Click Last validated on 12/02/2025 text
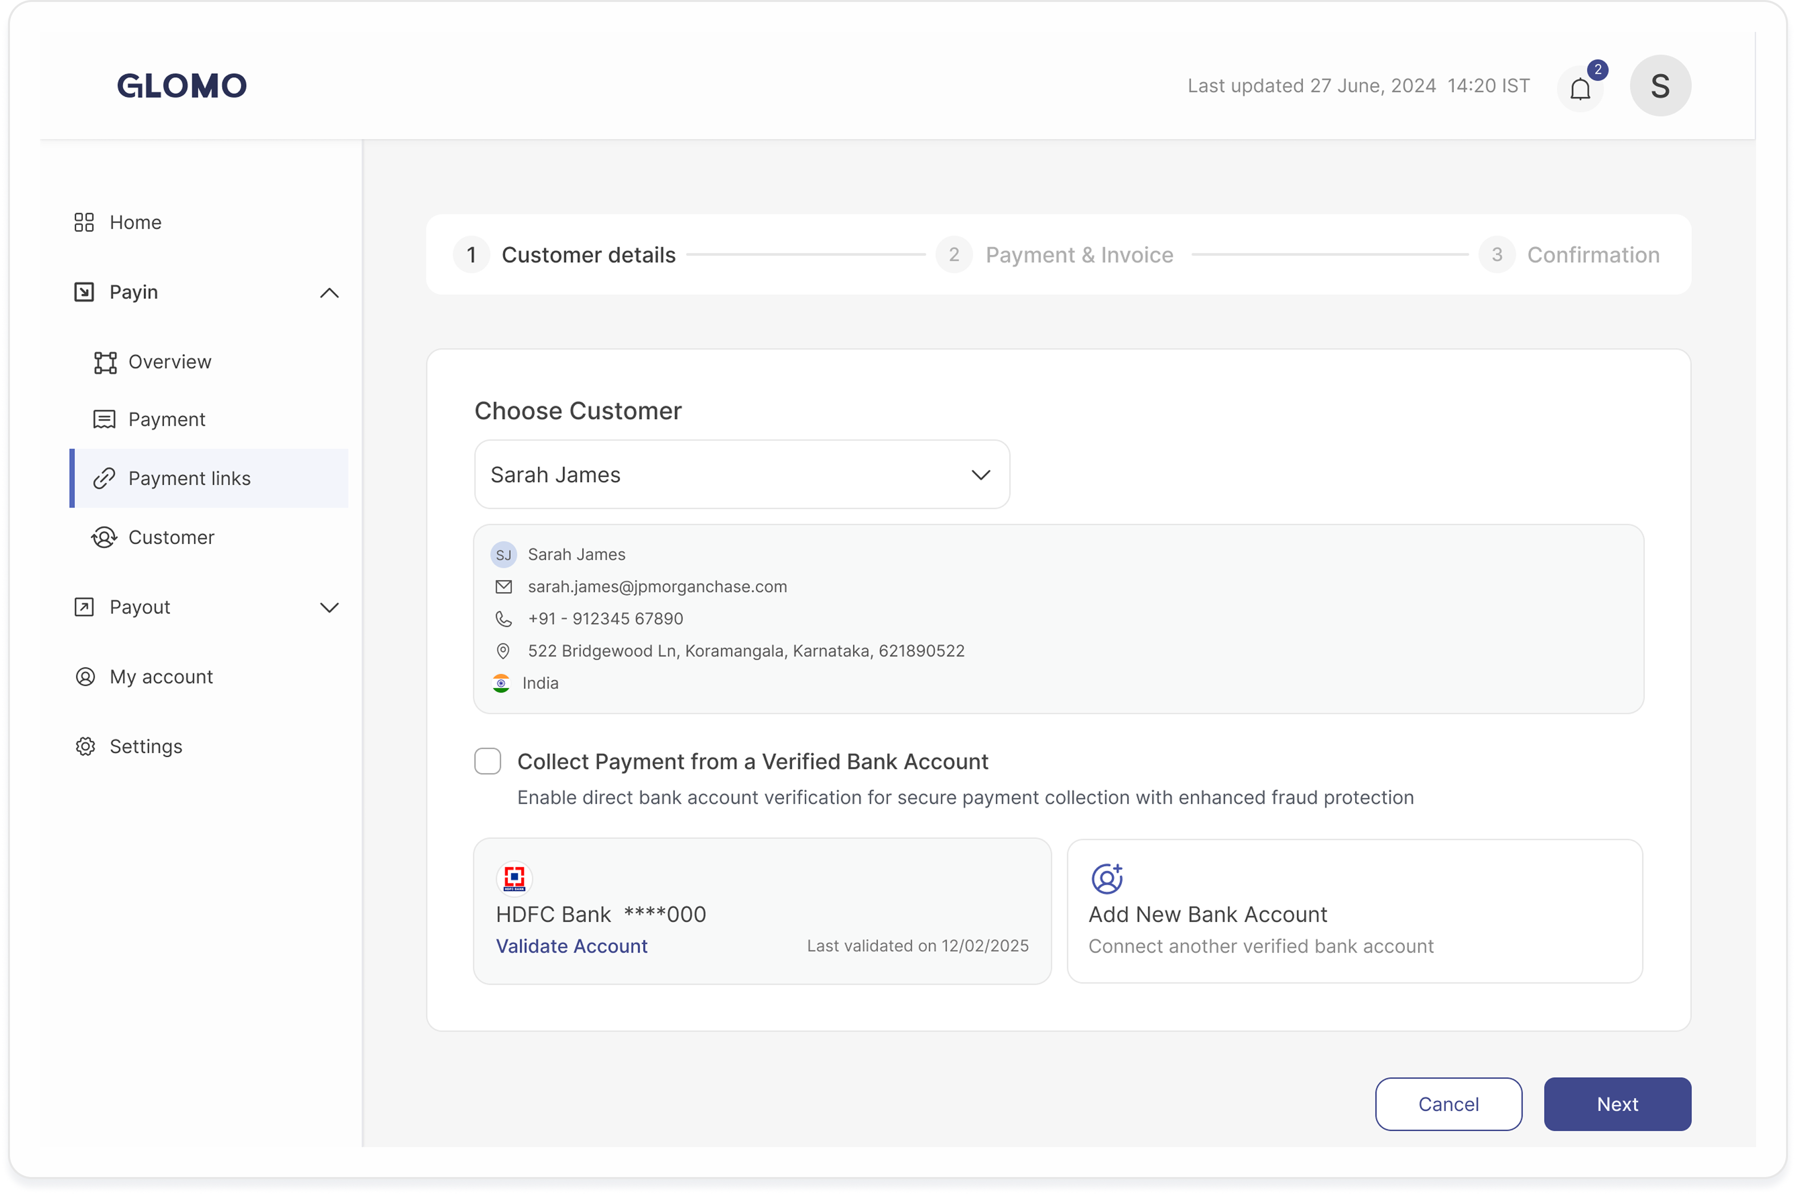Screen dimensions: 1796x1195 pos(918,946)
